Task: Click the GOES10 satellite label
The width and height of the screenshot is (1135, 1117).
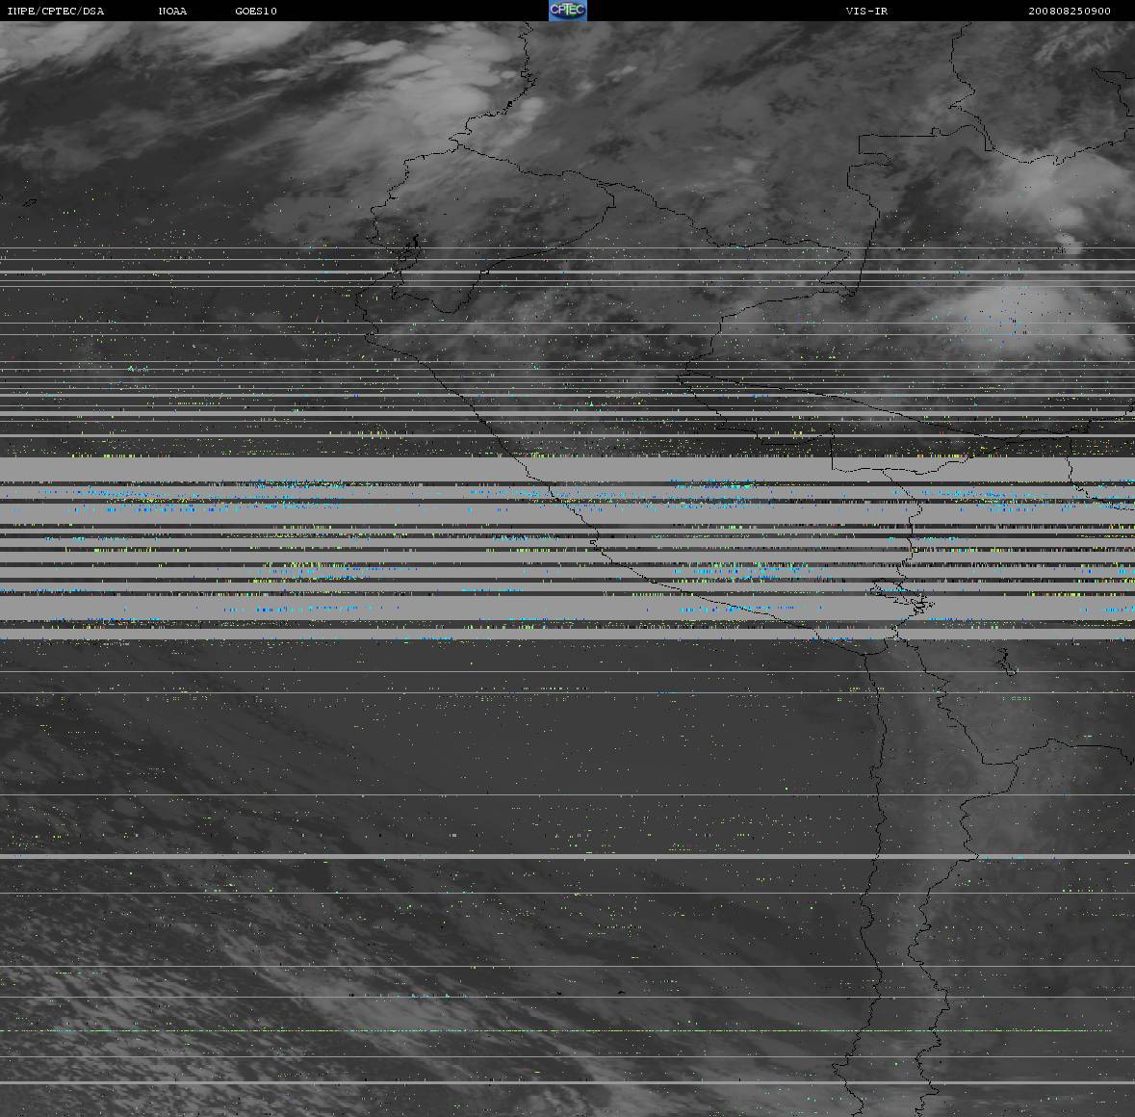Action: pyautogui.click(x=256, y=11)
